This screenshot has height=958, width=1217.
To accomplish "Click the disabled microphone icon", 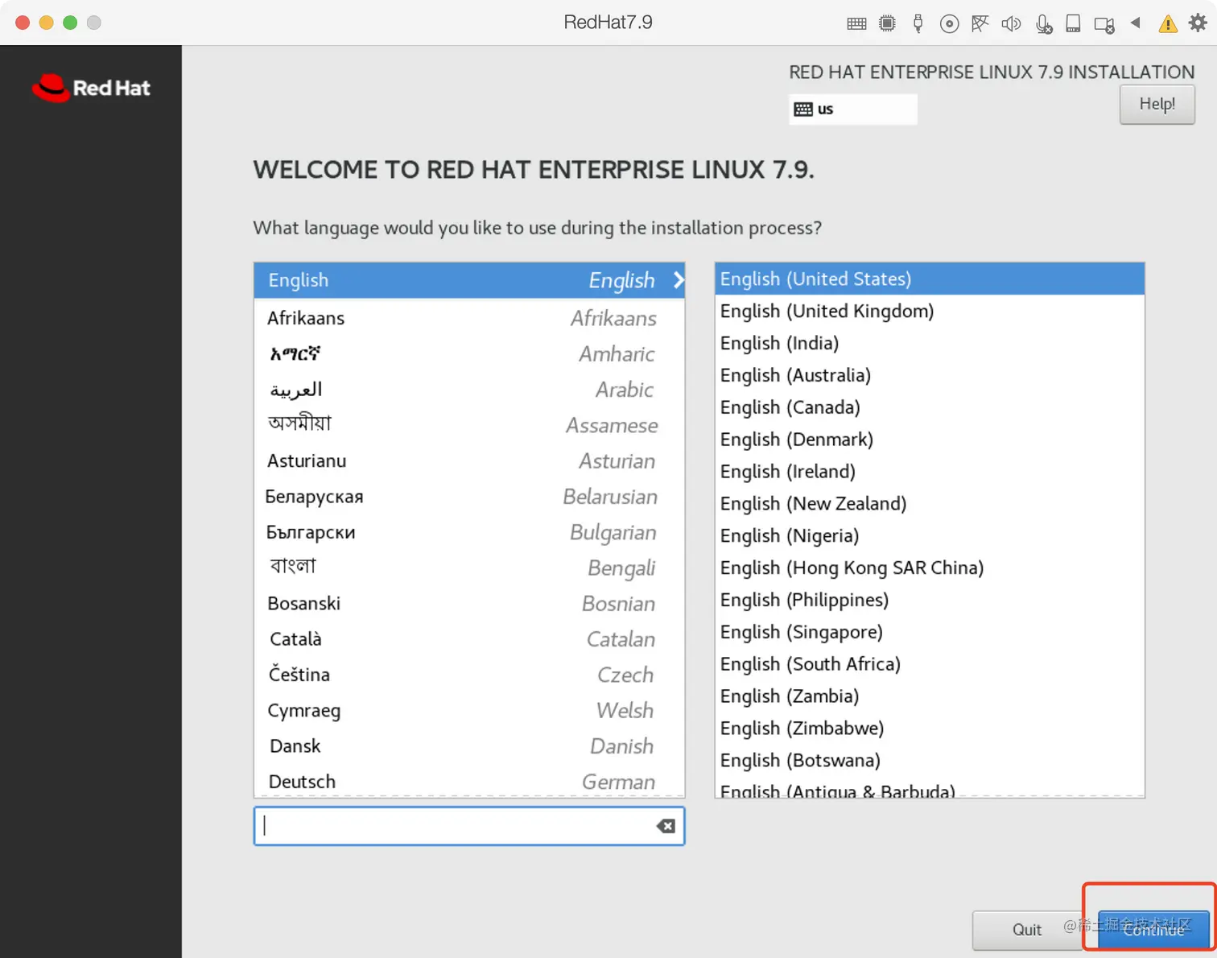I will pos(1043,24).
